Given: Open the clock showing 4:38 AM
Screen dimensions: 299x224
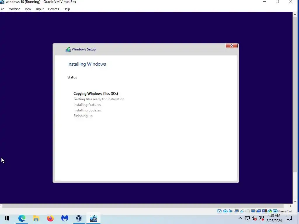Looking at the screenshot, I should click(274, 218).
